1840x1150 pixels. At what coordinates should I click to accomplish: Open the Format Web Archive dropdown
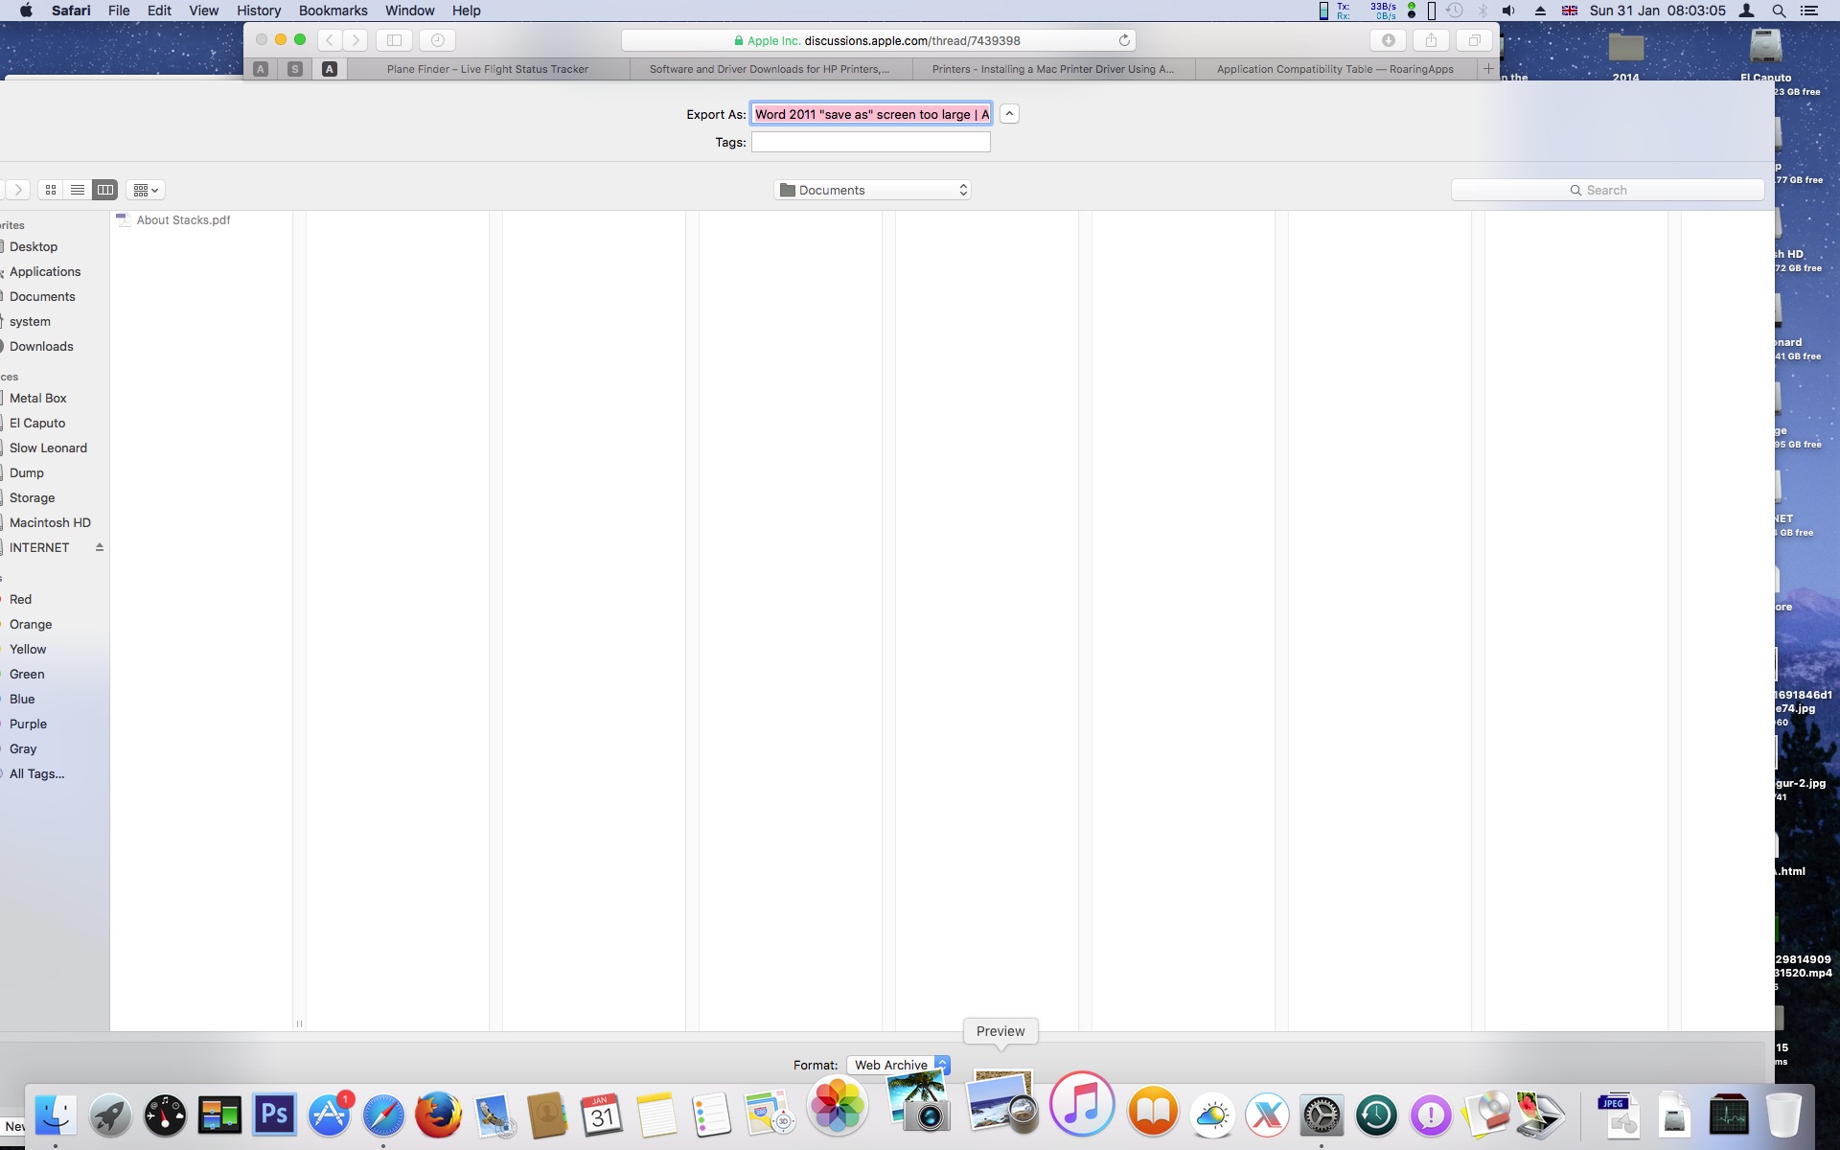(898, 1065)
